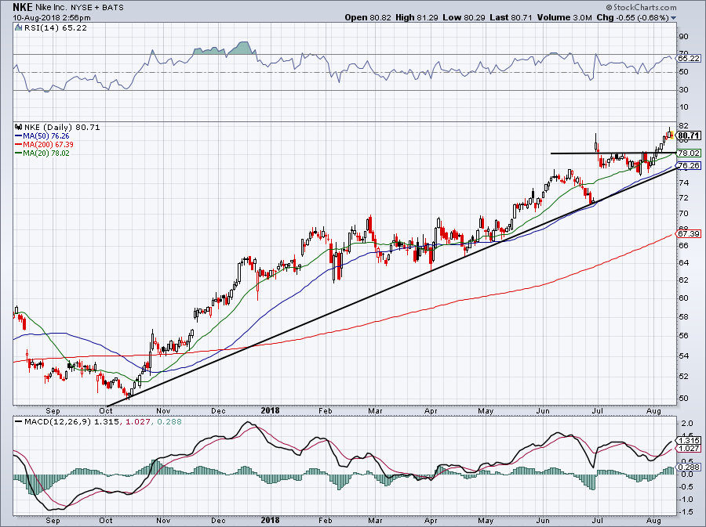
Task: Click the Aug label under the MACD panel
Action: coord(653,521)
